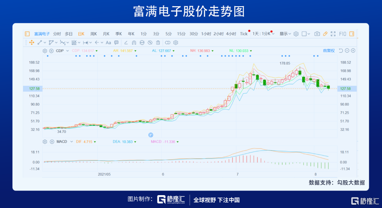The width and height of the screenshot is (382, 208).
Task: Open CDP indicator settings gear
Action: point(45,51)
